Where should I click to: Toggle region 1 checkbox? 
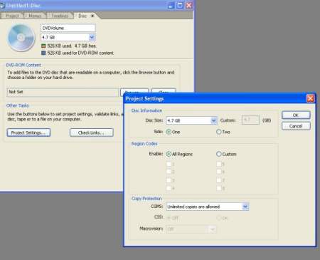(x=169, y=164)
